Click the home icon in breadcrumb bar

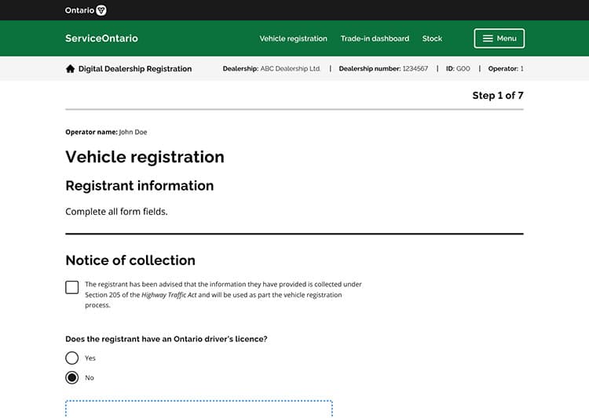(x=71, y=69)
